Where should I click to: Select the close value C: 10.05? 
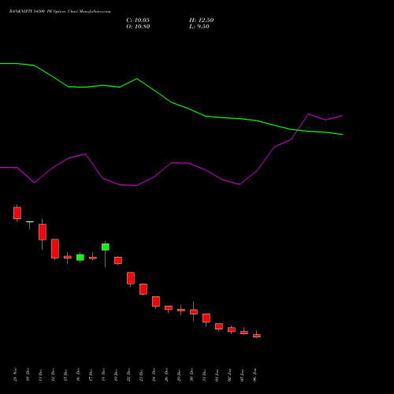pos(138,20)
